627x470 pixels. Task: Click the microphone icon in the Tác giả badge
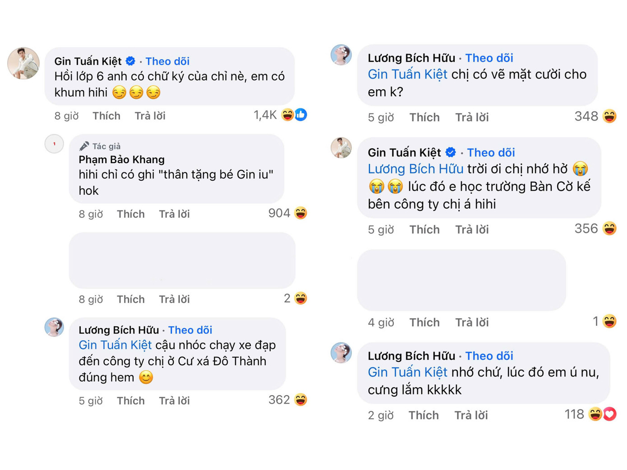click(84, 145)
